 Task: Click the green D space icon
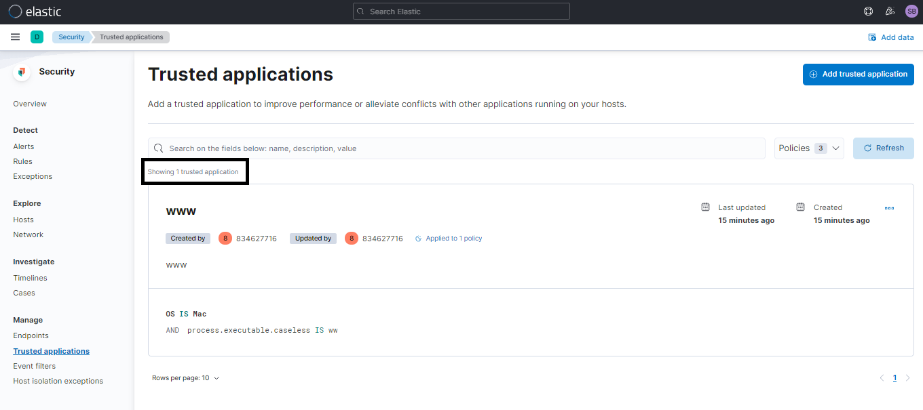(x=37, y=37)
